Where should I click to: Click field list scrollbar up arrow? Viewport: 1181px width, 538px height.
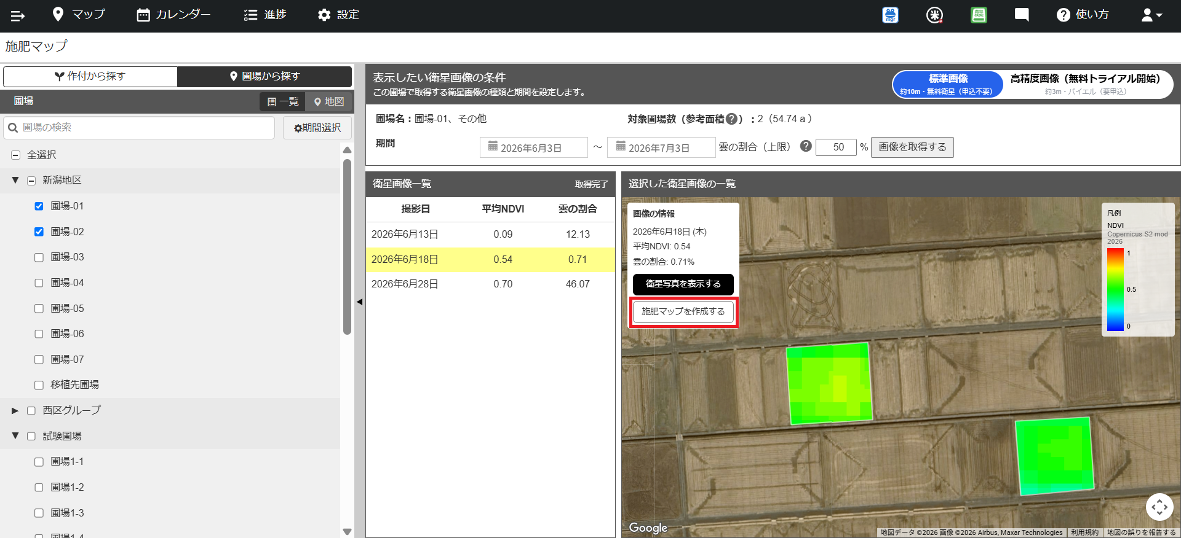click(x=347, y=150)
